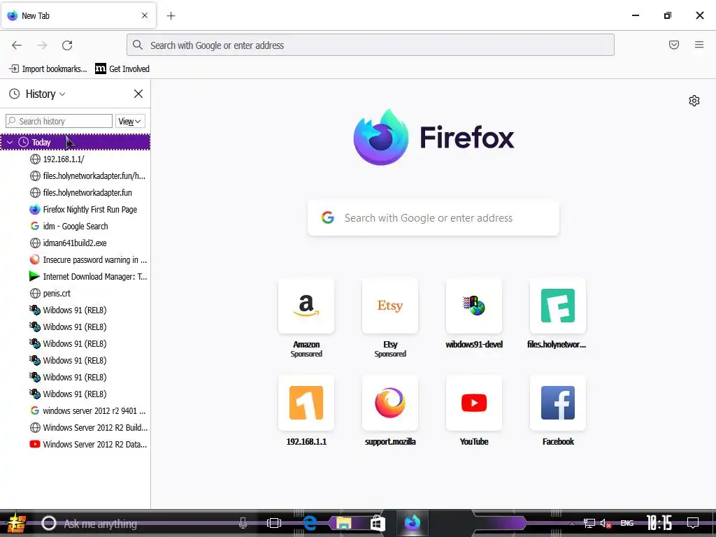716x537 pixels.
Task: Close the New Tab tab
Action: [x=145, y=15]
